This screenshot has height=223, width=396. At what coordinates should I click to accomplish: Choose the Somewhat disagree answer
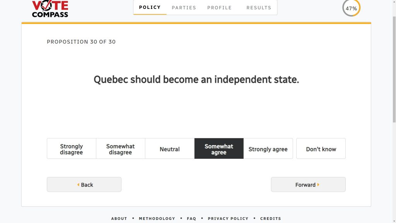coord(120,149)
